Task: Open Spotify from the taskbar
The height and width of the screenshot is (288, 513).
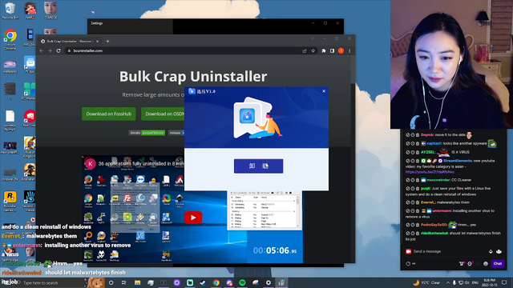Action: point(242,282)
